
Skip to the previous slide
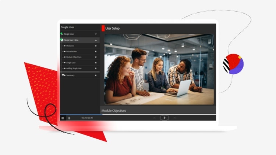point(155,118)
